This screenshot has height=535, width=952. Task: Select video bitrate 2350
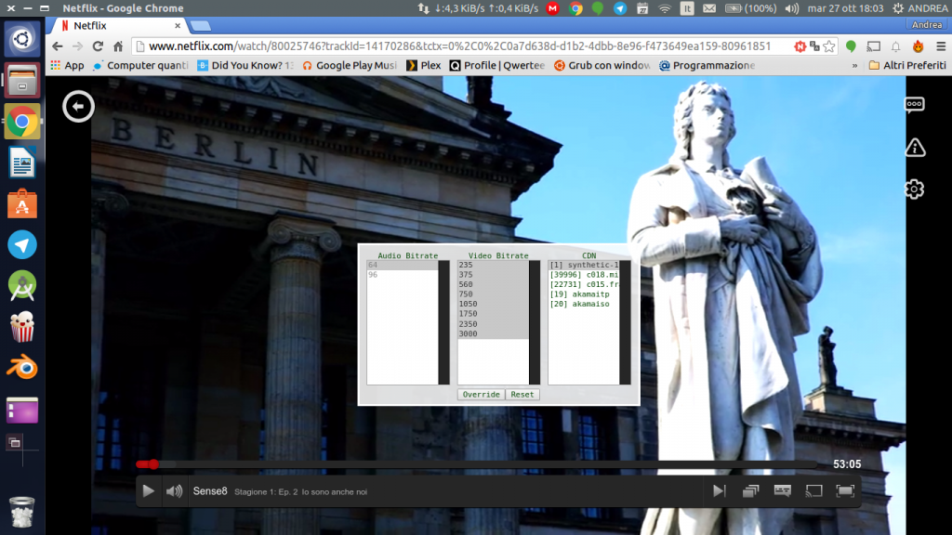coord(493,324)
